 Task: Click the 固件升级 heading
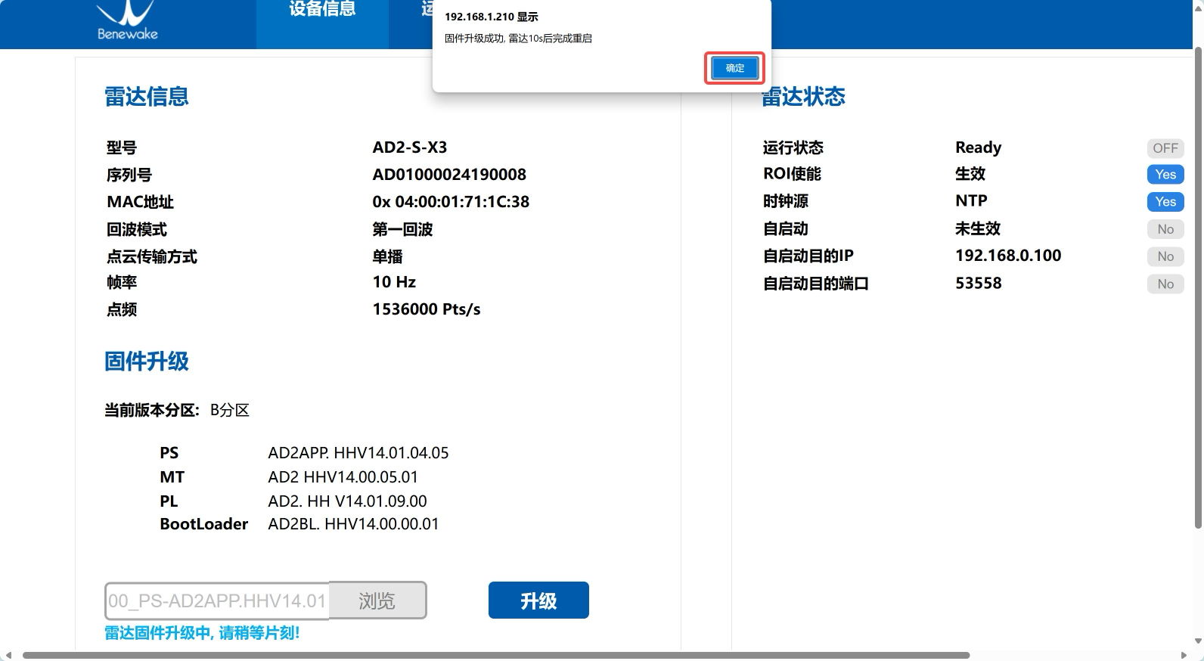147,362
